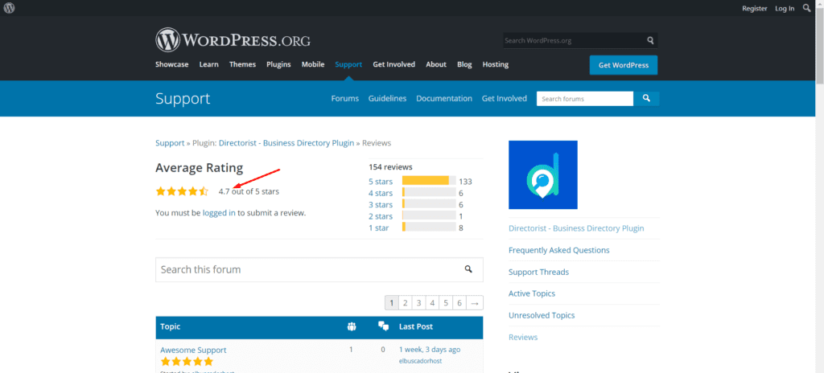This screenshot has height=373, width=824.
Task: Go to pagination page 2
Action: tap(406, 303)
